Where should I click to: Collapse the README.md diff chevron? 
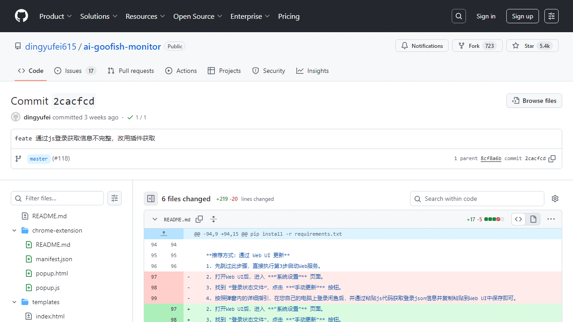coord(155,219)
